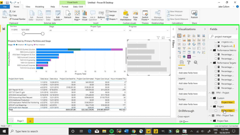Check third Percentage under Performance Targets

(216, 75)
